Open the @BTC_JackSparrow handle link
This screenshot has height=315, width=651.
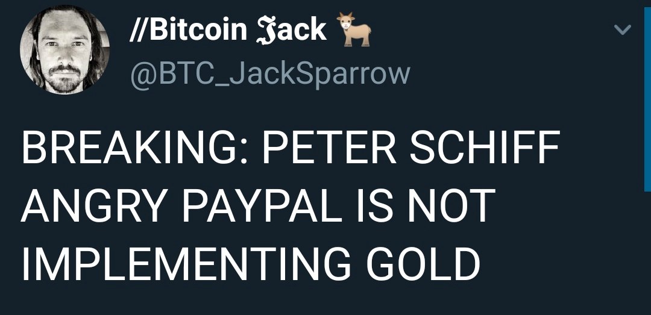point(270,74)
